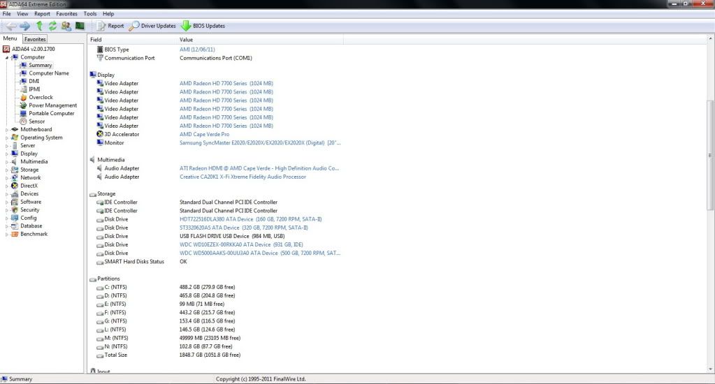Expand the Storage tree node
Viewport: 715px width, 384px height.
tap(7, 170)
